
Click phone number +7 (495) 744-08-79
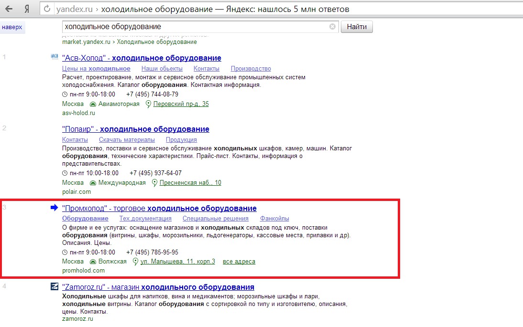tap(152, 94)
